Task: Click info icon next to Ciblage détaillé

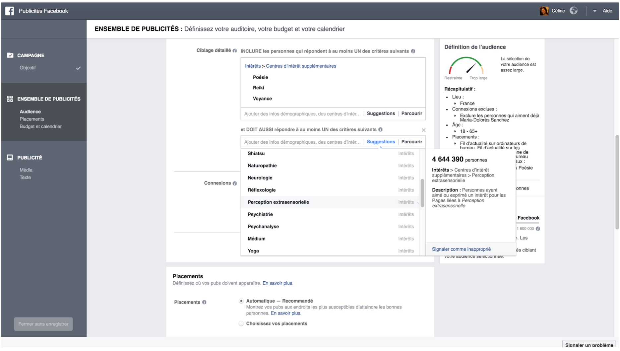Action: 235,51
